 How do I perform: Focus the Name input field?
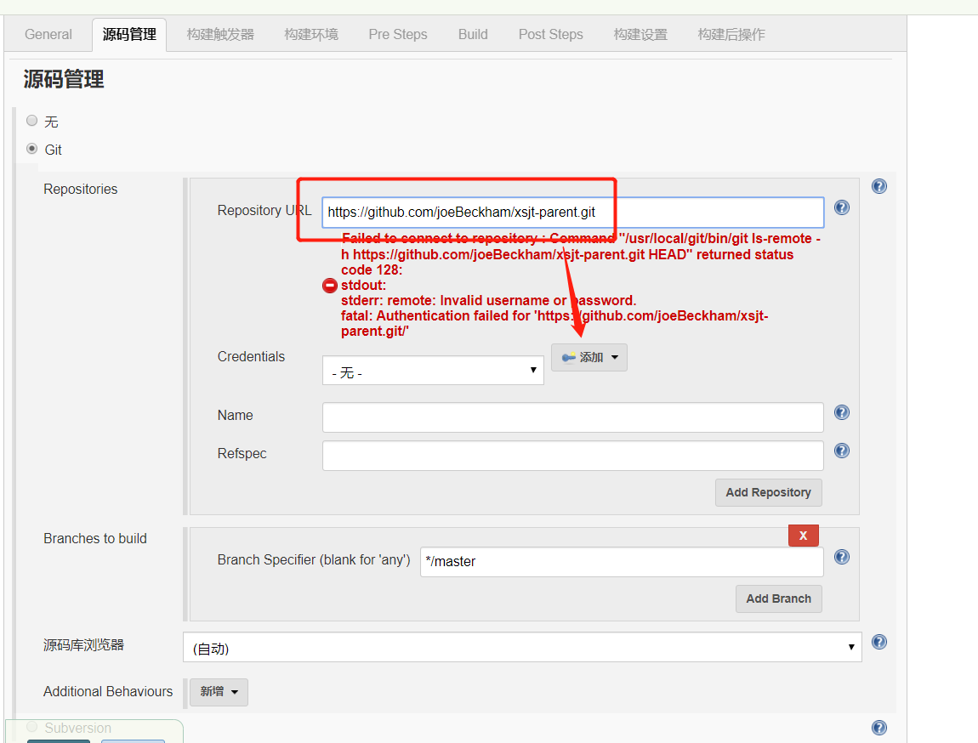point(572,417)
